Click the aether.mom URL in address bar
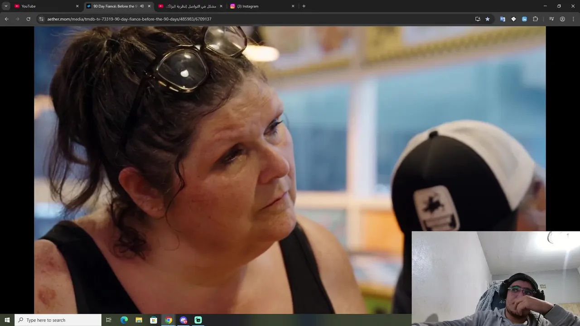This screenshot has height=326, width=580. point(129,19)
